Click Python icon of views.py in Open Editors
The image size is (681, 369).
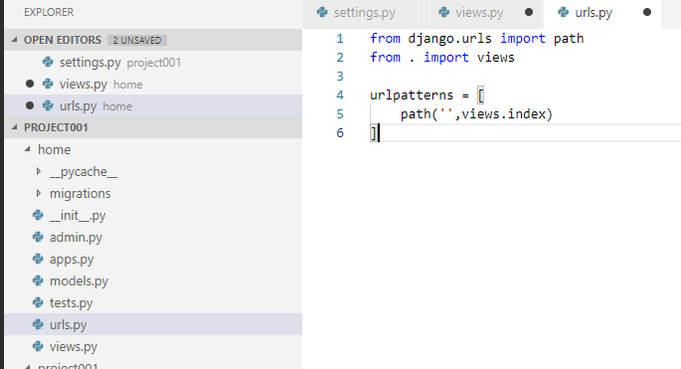48,84
